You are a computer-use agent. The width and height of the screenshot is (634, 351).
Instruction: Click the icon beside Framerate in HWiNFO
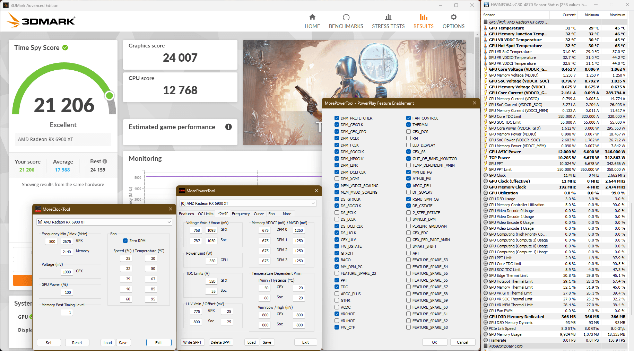coord(486,340)
